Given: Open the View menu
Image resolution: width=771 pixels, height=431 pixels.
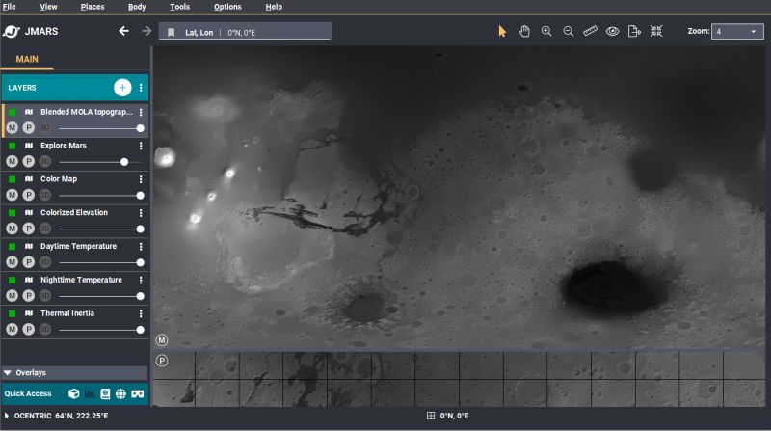Looking at the screenshot, I should click(48, 7).
